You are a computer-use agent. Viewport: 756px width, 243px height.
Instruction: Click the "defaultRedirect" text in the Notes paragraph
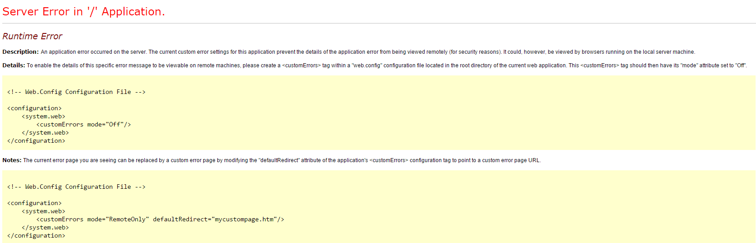(x=279, y=160)
